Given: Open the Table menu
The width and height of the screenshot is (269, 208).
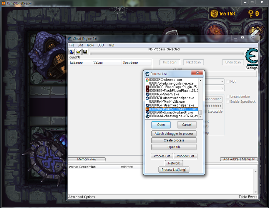Looking at the screenshot, I should [x=90, y=45].
